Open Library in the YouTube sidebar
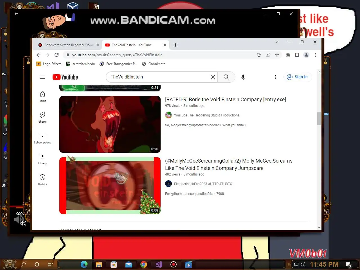The width and height of the screenshot is (360, 270). coord(42,159)
